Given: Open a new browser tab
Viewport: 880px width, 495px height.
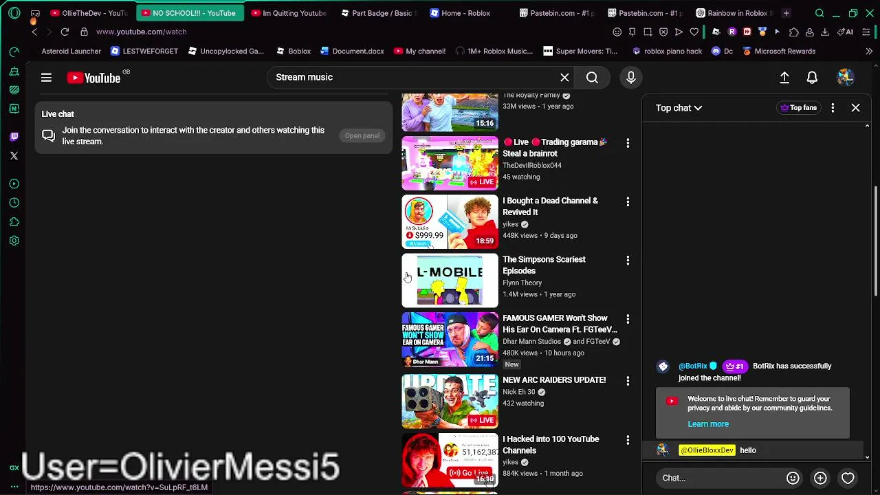Looking at the screenshot, I should tap(786, 13).
